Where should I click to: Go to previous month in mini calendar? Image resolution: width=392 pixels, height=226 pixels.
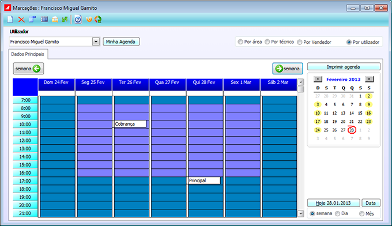(318, 79)
